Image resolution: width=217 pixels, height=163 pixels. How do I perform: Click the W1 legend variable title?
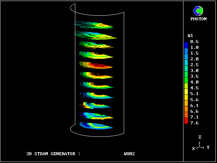tap(190, 36)
